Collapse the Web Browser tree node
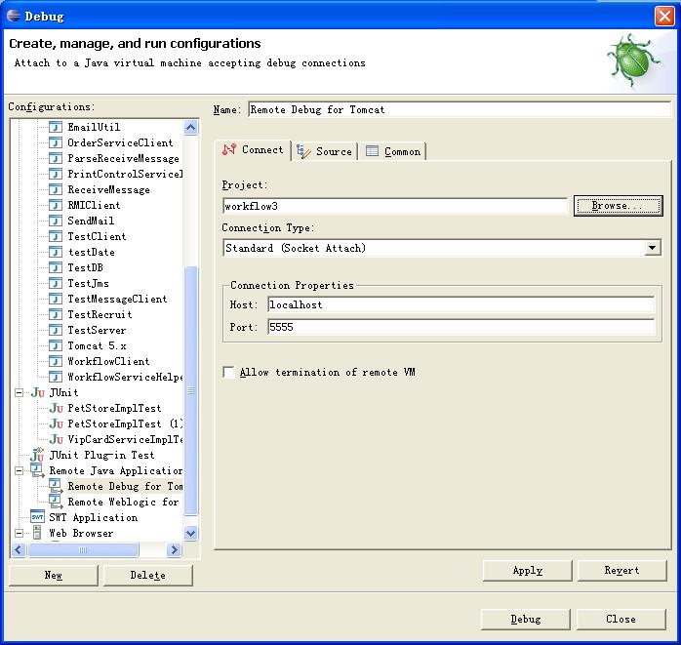681x645 pixels. click(20, 533)
